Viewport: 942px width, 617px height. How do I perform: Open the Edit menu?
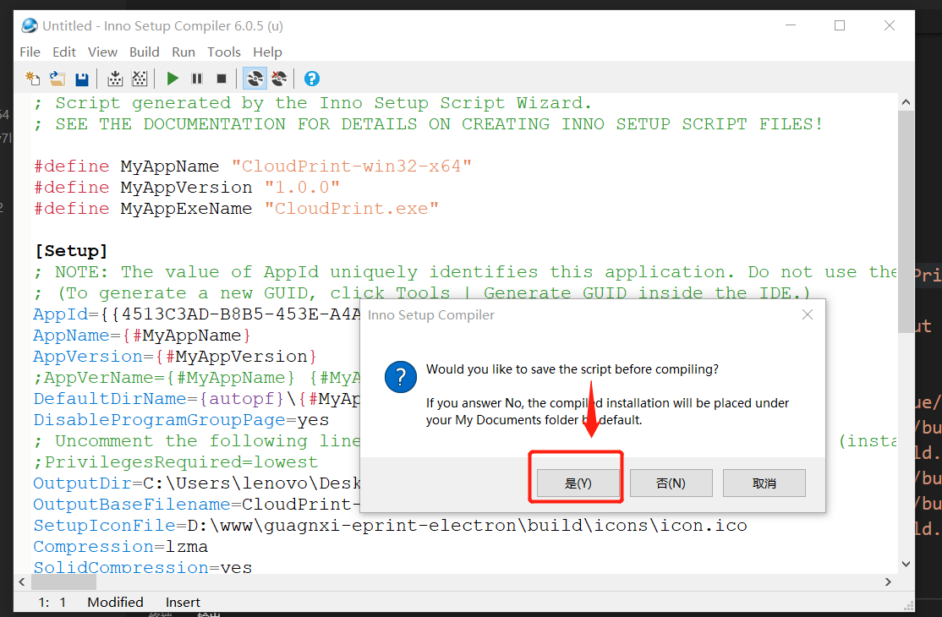pyautogui.click(x=63, y=52)
